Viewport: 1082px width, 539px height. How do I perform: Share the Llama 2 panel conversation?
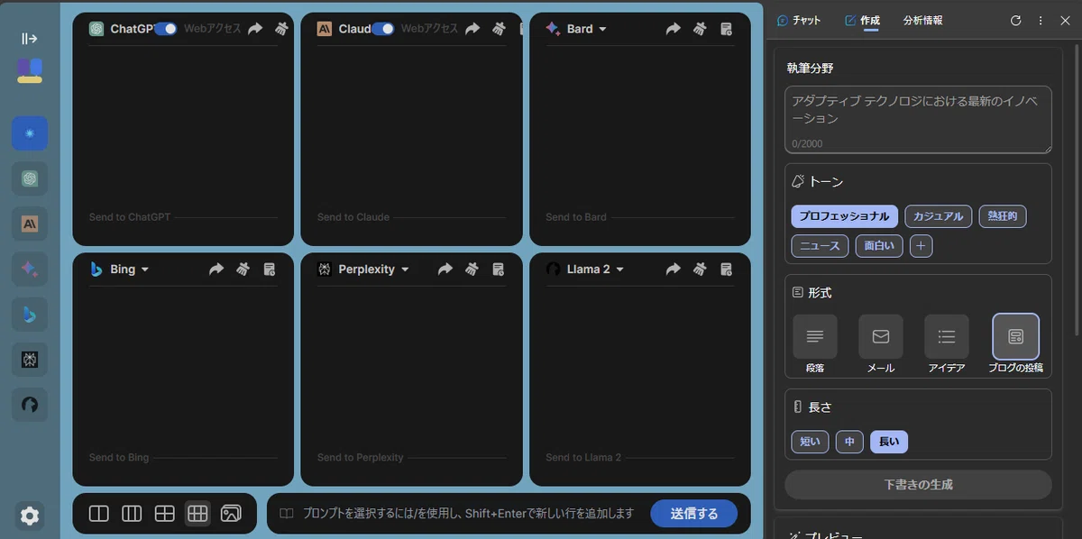click(673, 269)
